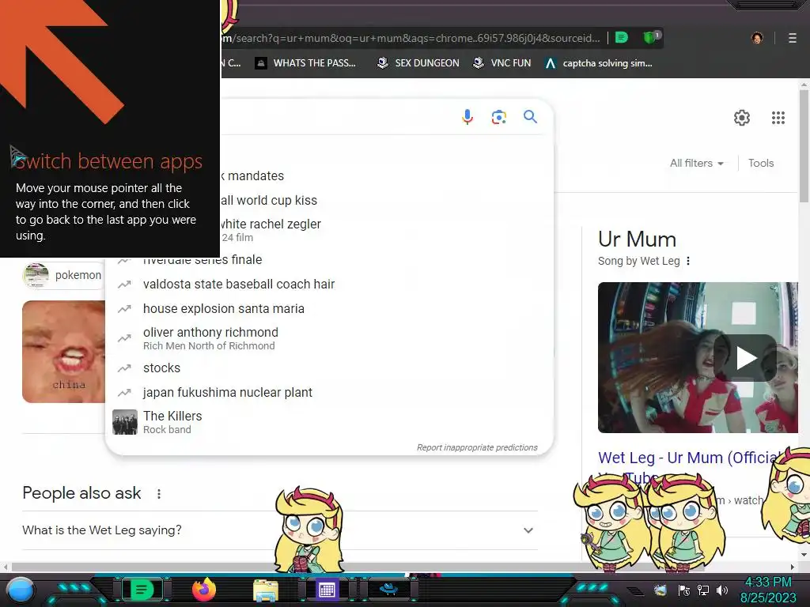Click the Action Center flag tray icon

point(684,590)
